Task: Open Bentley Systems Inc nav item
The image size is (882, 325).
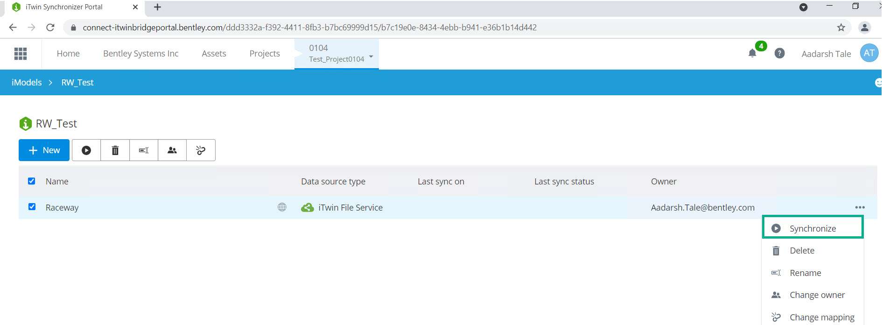Action: click(x=141, y=54)
